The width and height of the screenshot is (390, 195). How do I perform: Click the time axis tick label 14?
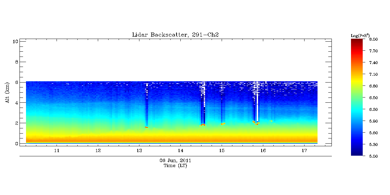180,151
